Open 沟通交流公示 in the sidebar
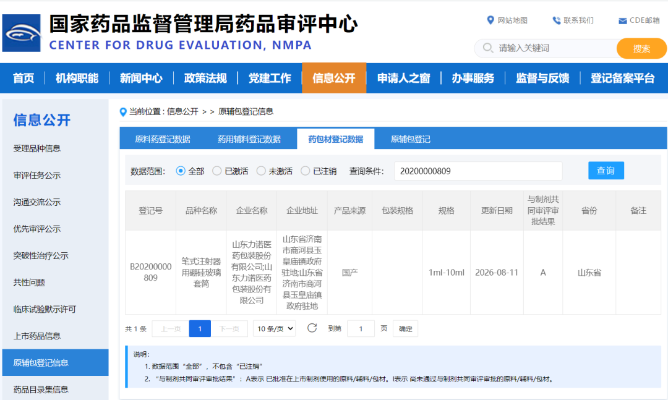Screen dimensions: 668x400 (x=37, y=202)
